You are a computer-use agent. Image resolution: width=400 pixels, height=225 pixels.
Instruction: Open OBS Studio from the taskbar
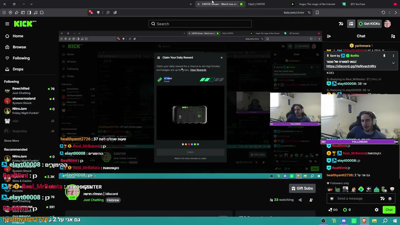click(x=323, y=221)
